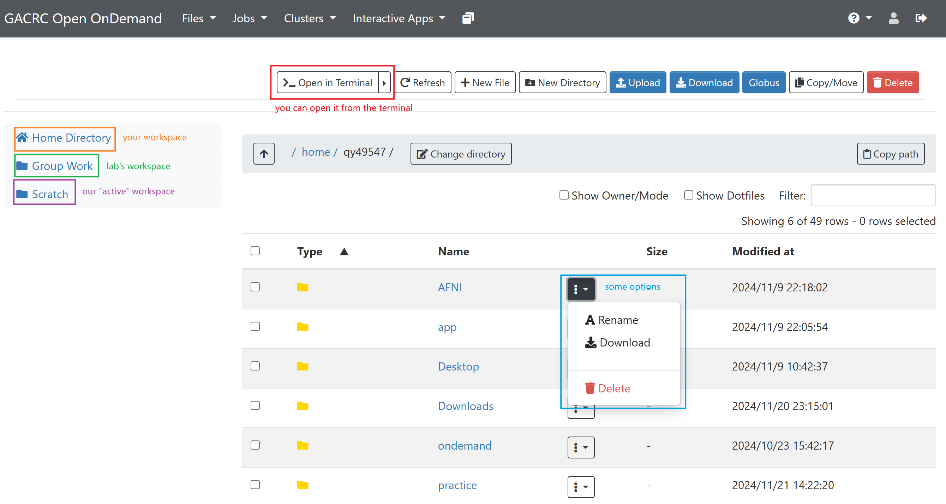The width and height of the screenshot is (946, 504).
Task: Open the practice folder's three-dot menu
Action: [581, 487]
